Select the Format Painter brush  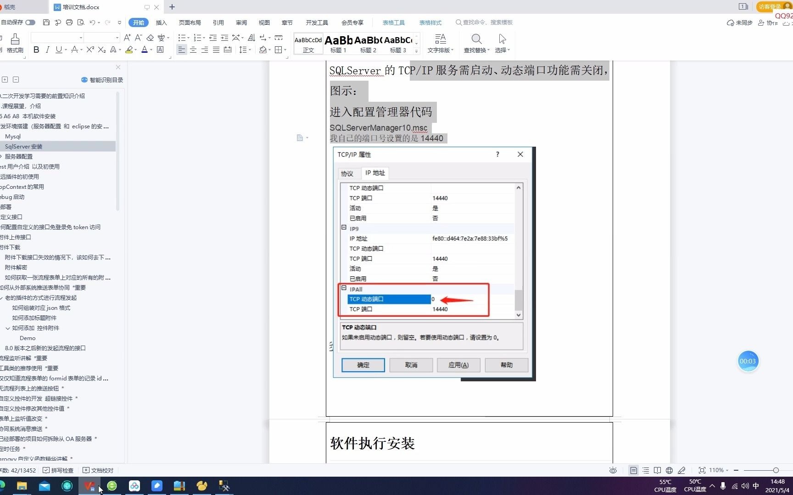click(x=15, y=44)
